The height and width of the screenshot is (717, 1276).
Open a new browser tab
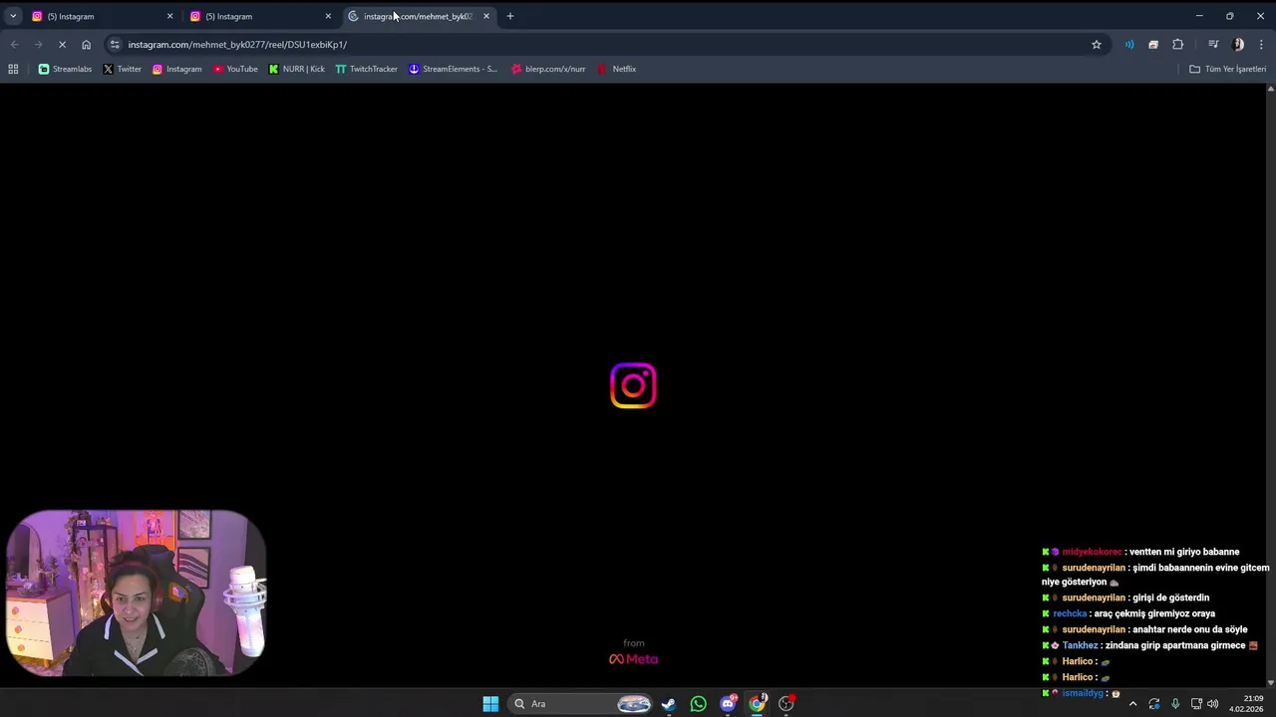(x=510, y=16)
